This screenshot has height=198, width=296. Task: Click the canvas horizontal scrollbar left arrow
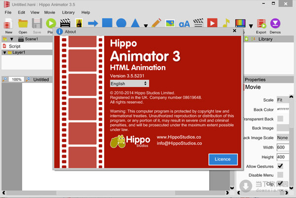click(4, 193)
